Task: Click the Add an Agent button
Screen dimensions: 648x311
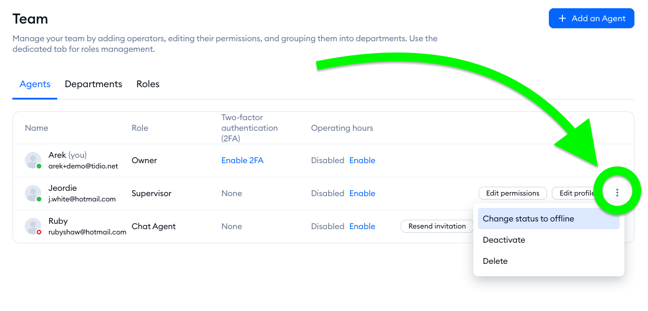Action: coord(591,18)
